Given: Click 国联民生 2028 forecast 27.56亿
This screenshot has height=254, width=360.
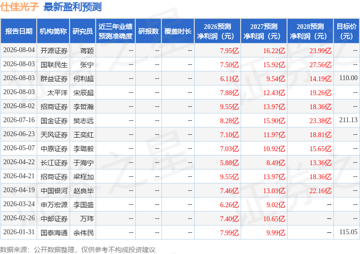Looking at the screenshot, I should (x=320, y=65).
